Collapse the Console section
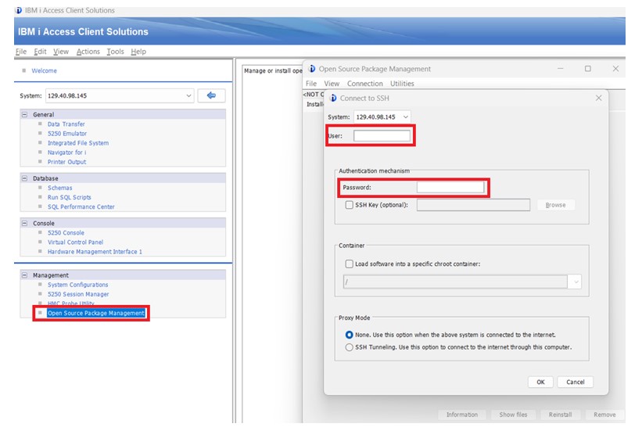 [24, 223]
